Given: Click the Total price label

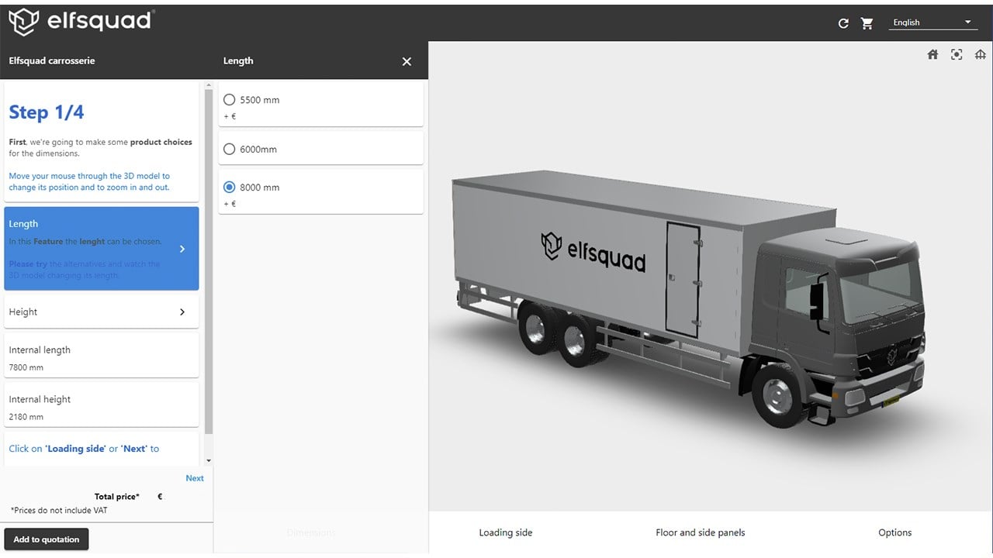Looking at the screenshot, I should pyautogui.click(x=117, y=497).
